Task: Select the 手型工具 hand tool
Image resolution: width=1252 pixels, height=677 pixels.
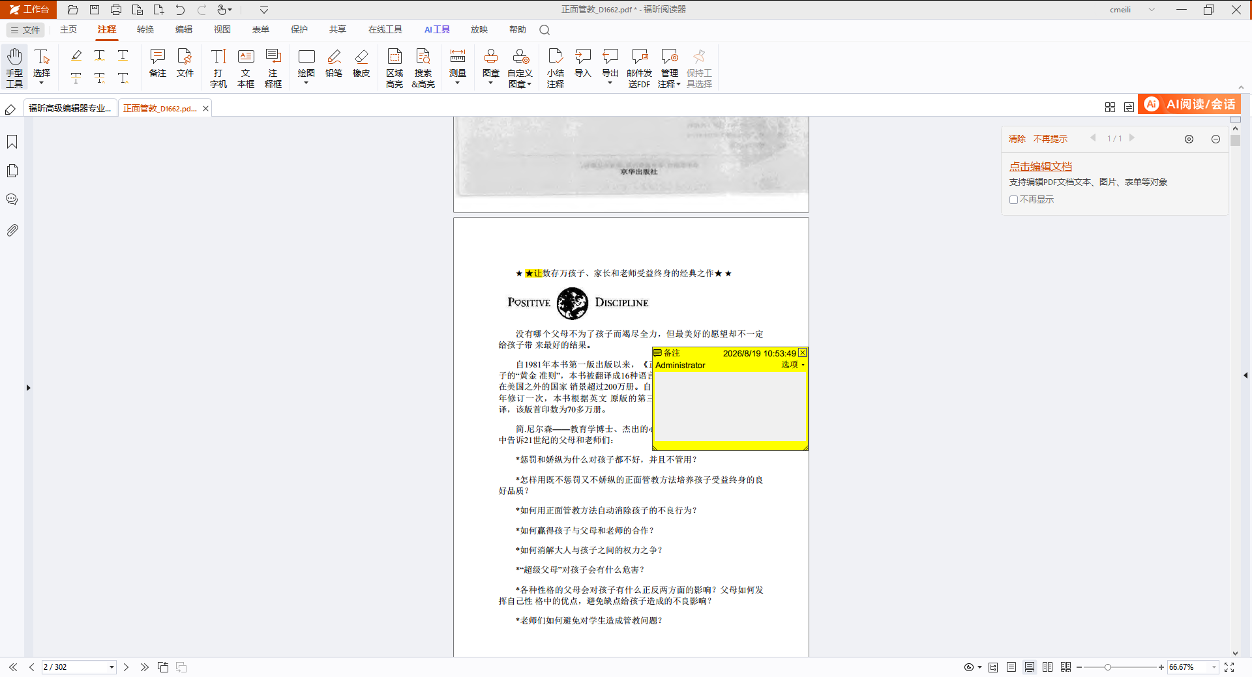Action: [x=14, y=67]
